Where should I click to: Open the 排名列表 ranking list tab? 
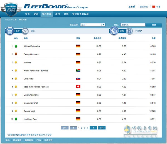[46, 14]
